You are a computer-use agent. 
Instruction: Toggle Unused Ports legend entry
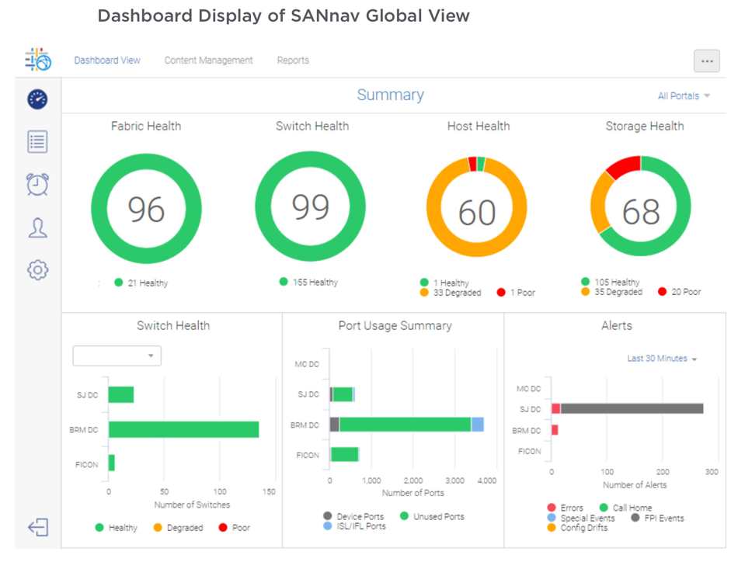pyautogui.click(x=432, y=516)
